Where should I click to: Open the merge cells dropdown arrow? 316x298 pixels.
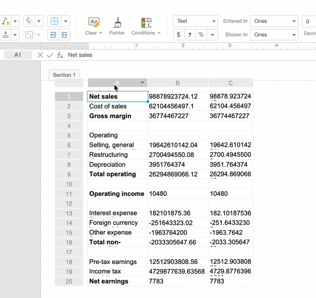click(39, 35)
